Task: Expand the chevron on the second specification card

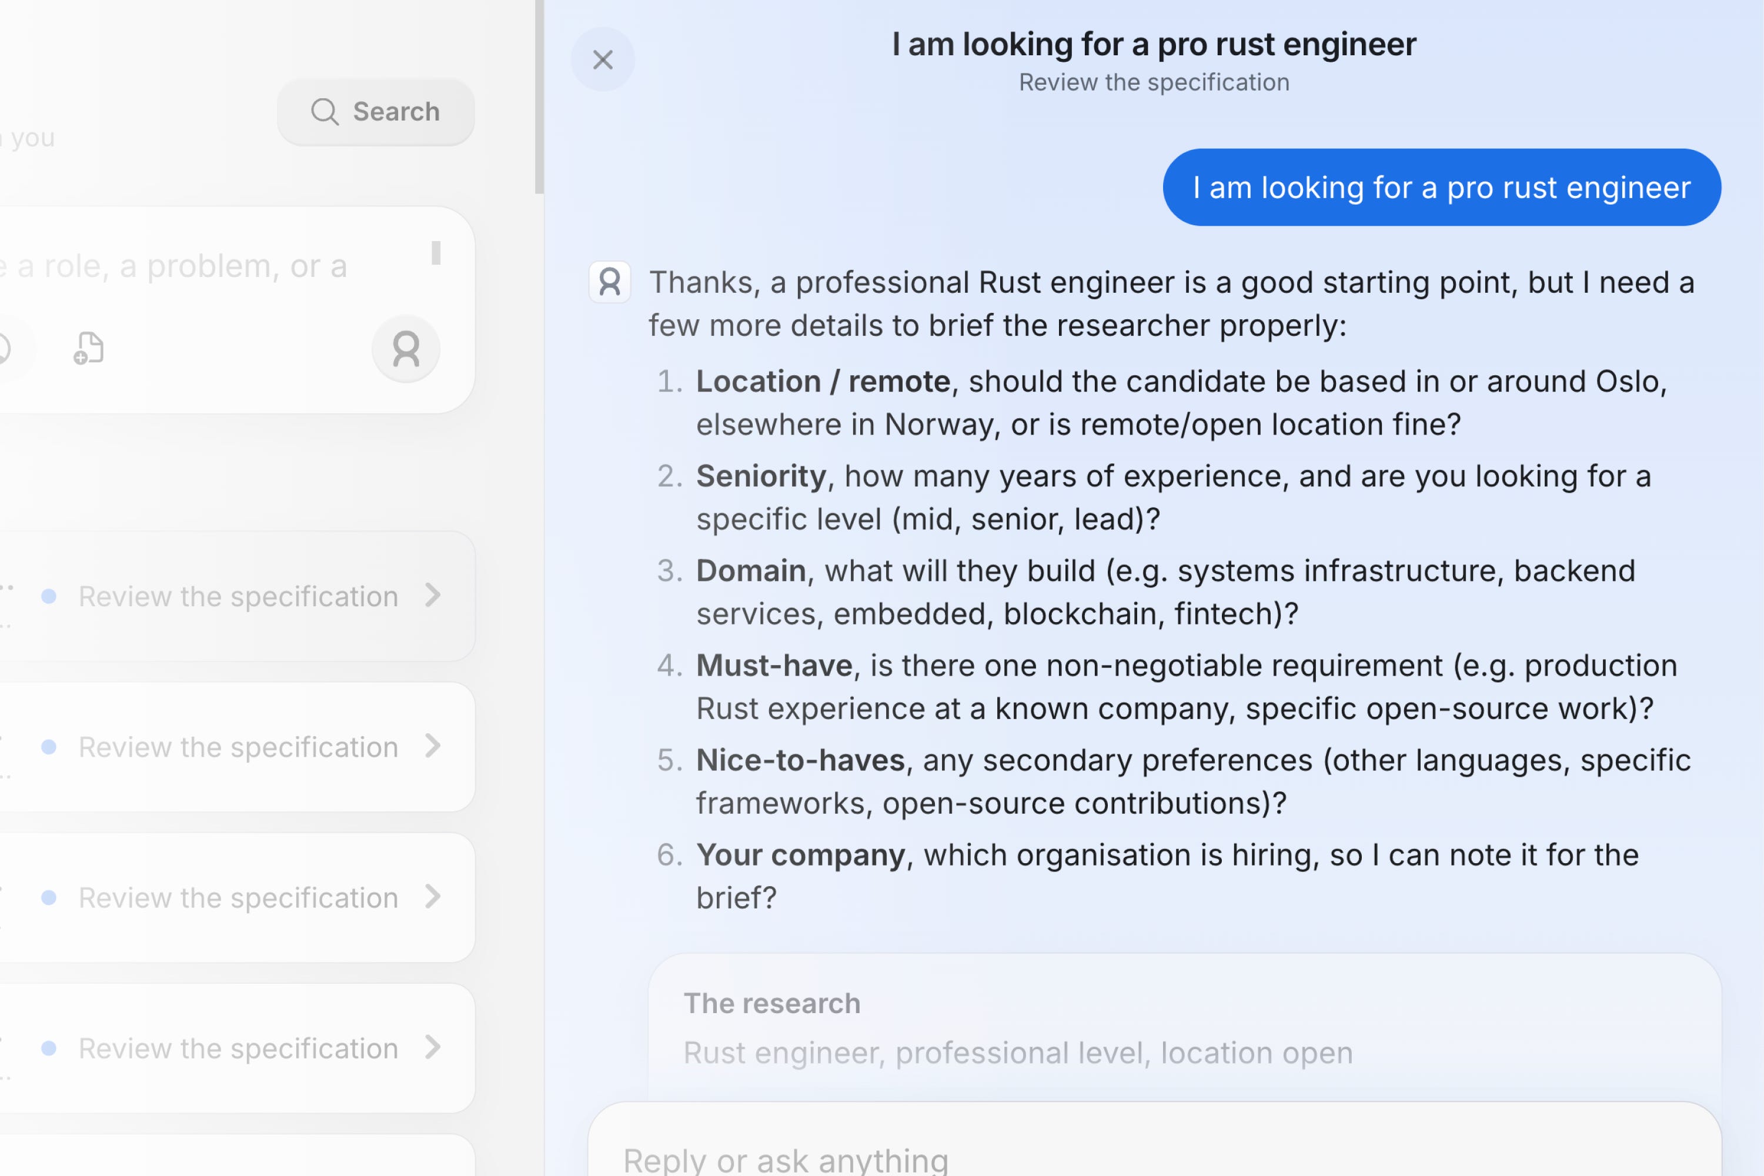Action: click(433, 746)
